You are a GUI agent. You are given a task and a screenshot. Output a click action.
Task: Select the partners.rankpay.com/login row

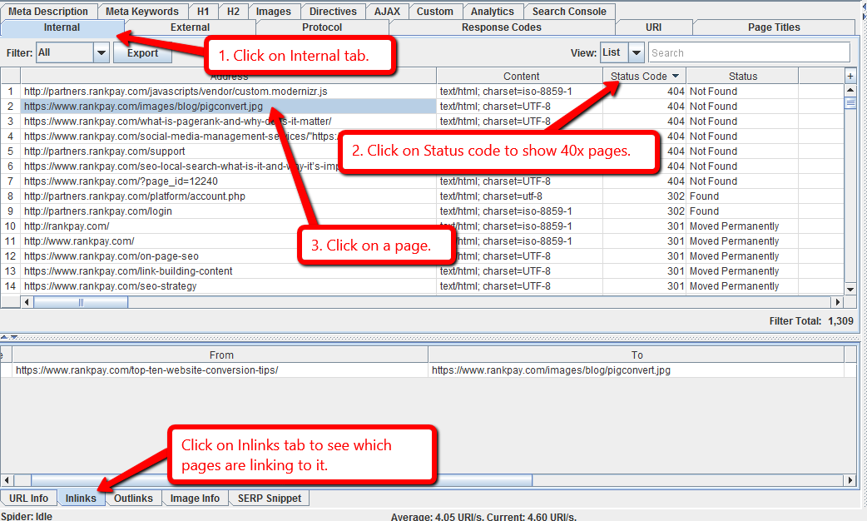pos(229,211)
